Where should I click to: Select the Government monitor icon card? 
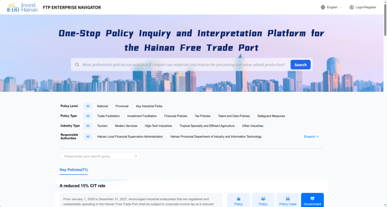(x=312, y=200)
